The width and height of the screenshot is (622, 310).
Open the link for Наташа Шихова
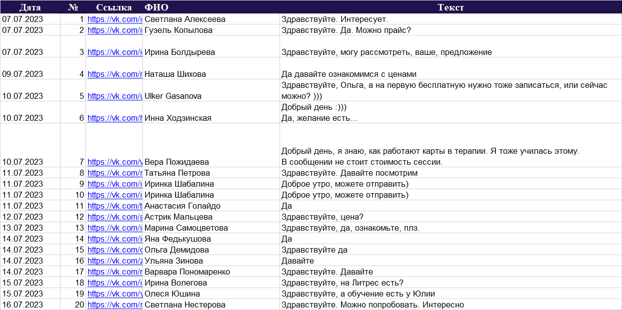click(114, 74)
